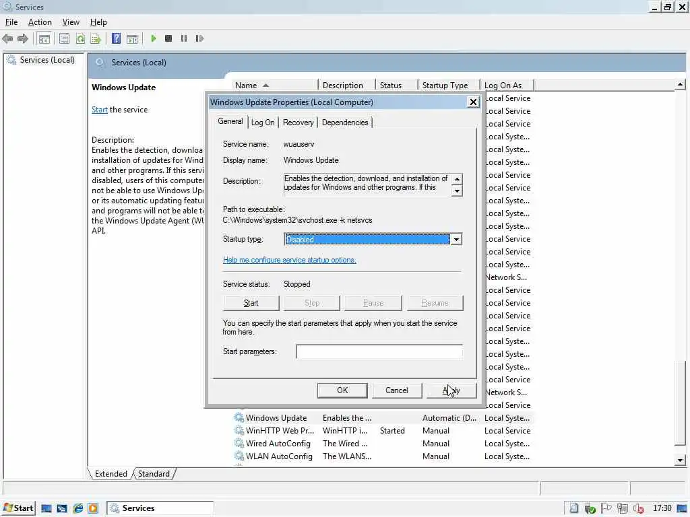Sort by the Log On As column header
The height and width of the screenshot is (517, 690).
[507, 85]
